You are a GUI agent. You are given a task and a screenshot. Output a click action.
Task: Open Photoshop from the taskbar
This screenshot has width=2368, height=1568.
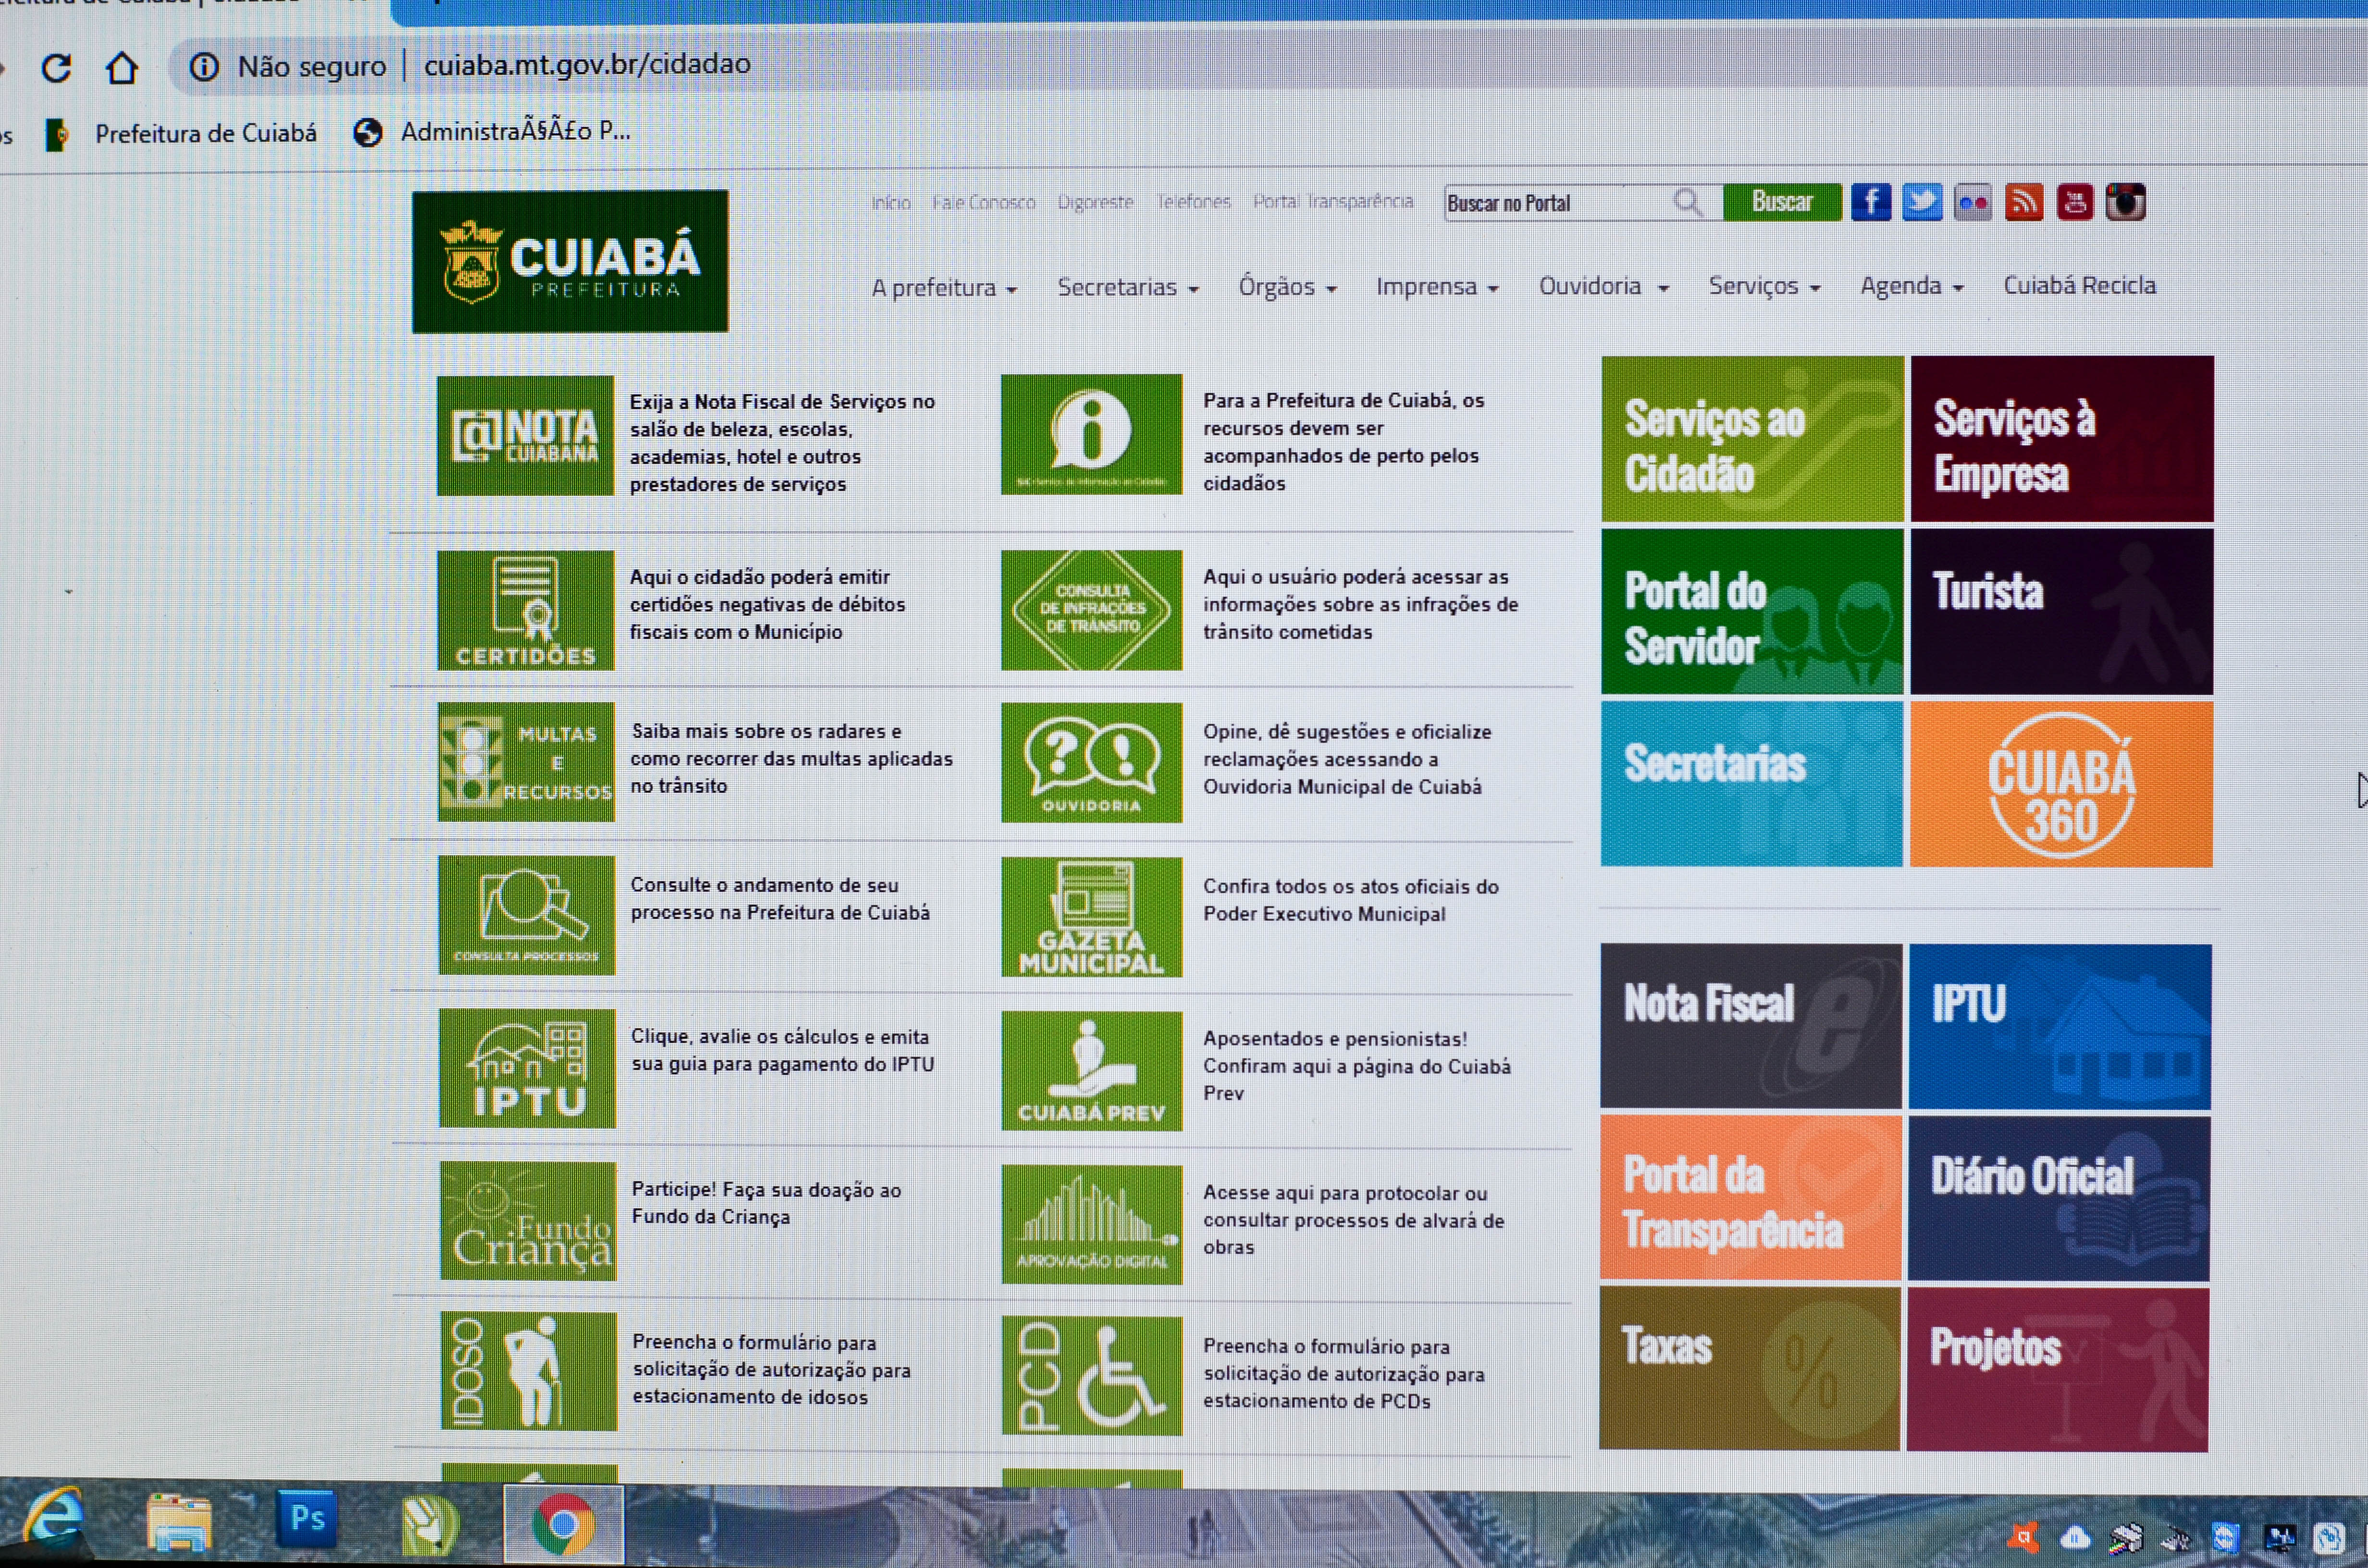[x=307, y=1520]
